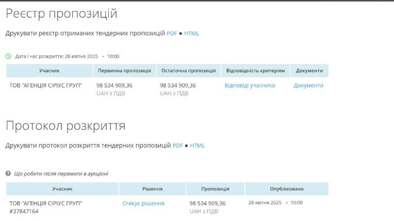Click 'Опубліковано' column header

287,189
